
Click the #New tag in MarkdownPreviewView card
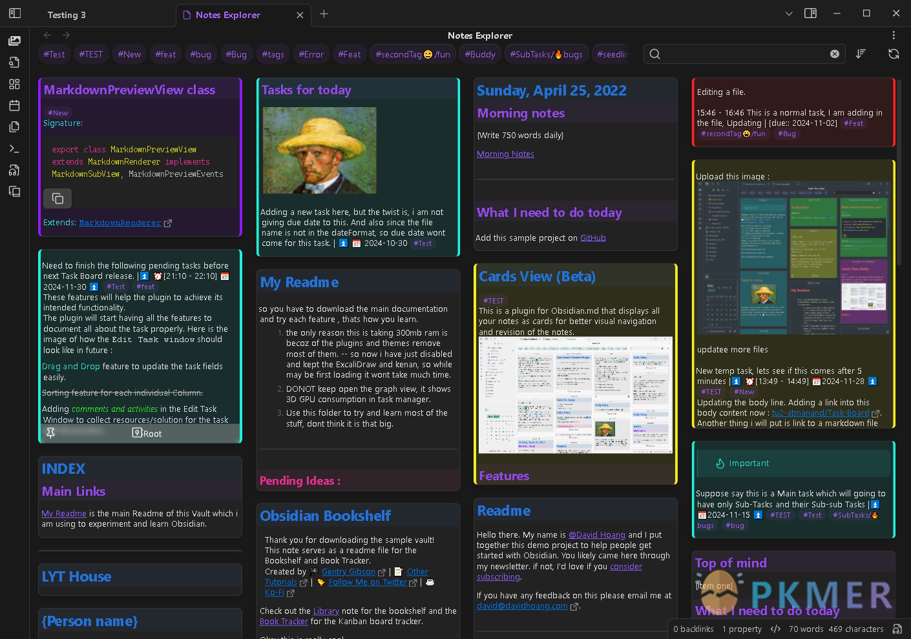58,112
